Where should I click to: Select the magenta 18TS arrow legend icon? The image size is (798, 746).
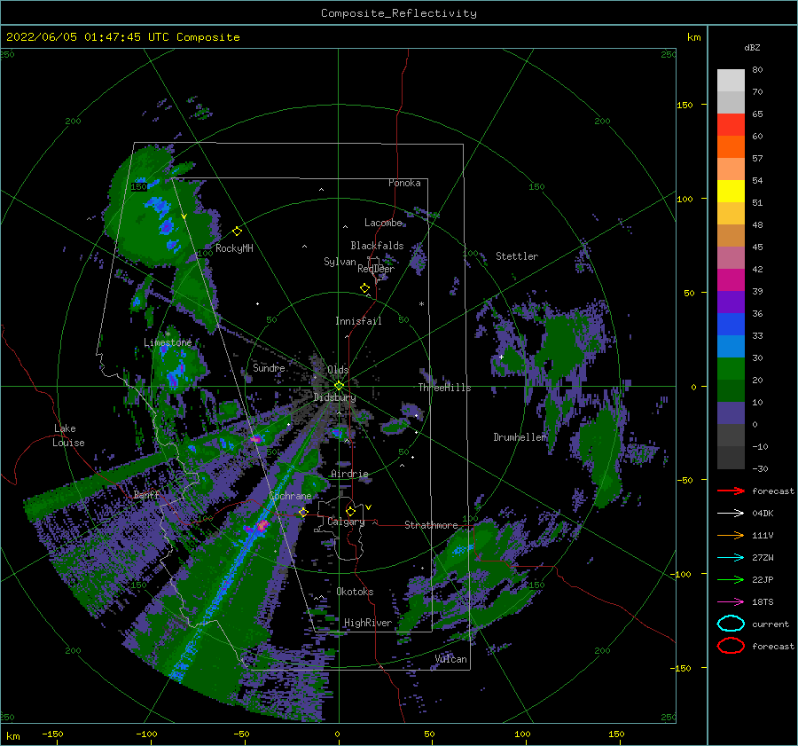731,602
